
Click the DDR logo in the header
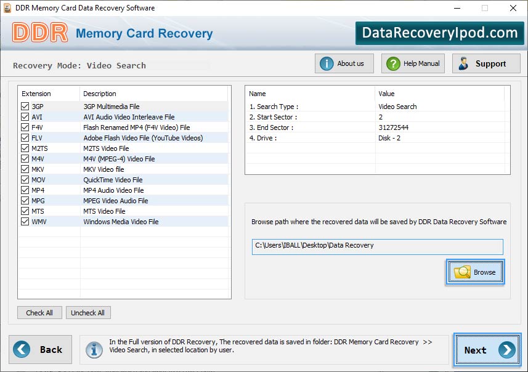pyautogui.click(x=39, y=33)
